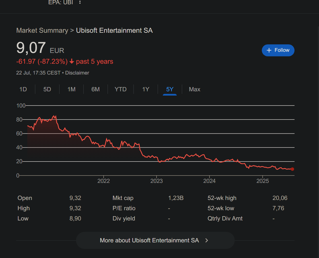The image size is (319, 258).
Task: Click the Low value 8,90
Action: click(75, 218)
